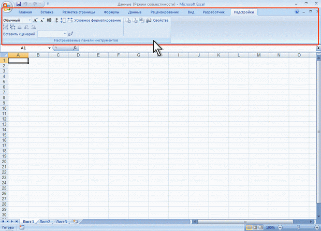Image resolution: width=321 pixels, height=231 pixels.
Task: Click the zoom out minus button
Action: coord(280,227)
